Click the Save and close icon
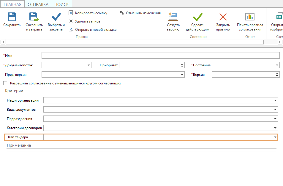 pos(34,17)
